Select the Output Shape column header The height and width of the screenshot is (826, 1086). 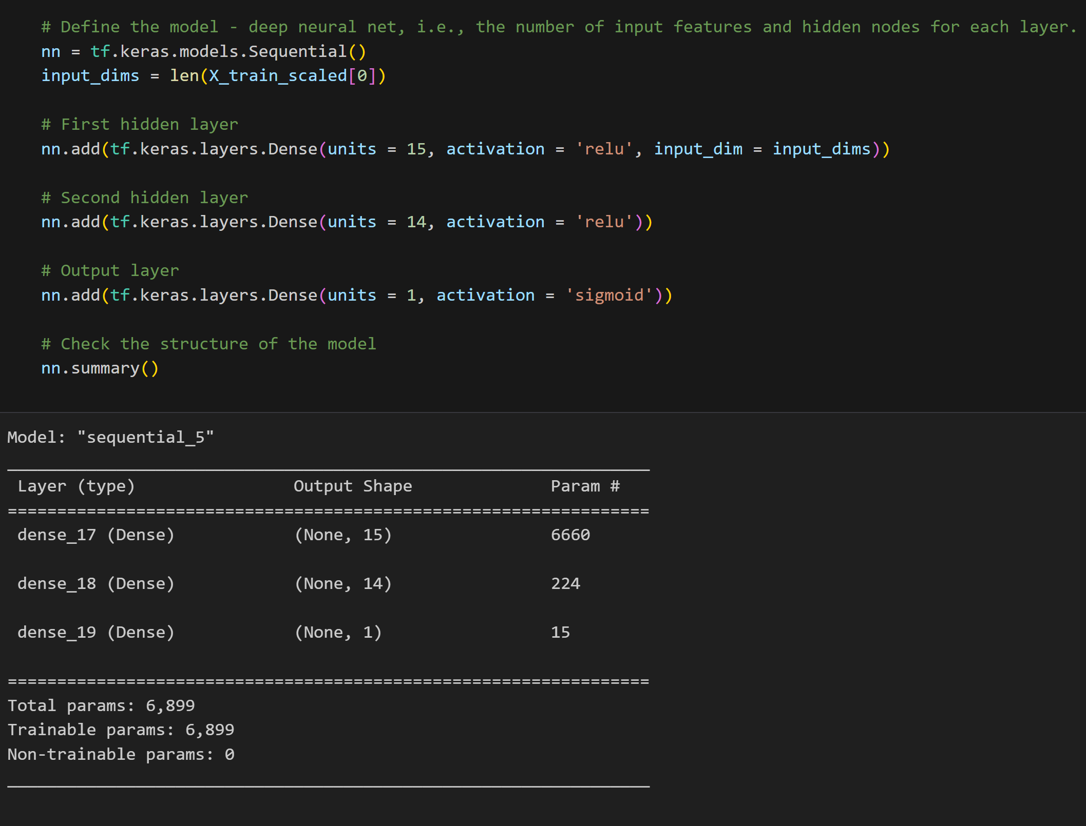pyautogui.click(x=352, y=486)
